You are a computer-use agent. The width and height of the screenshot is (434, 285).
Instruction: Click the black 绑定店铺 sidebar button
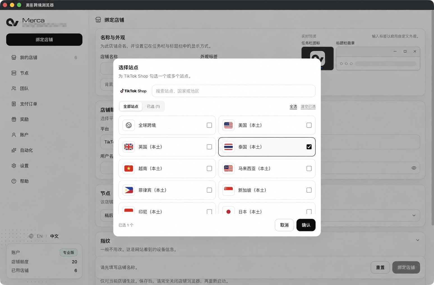pyautogui.click(x=44, y=40)
